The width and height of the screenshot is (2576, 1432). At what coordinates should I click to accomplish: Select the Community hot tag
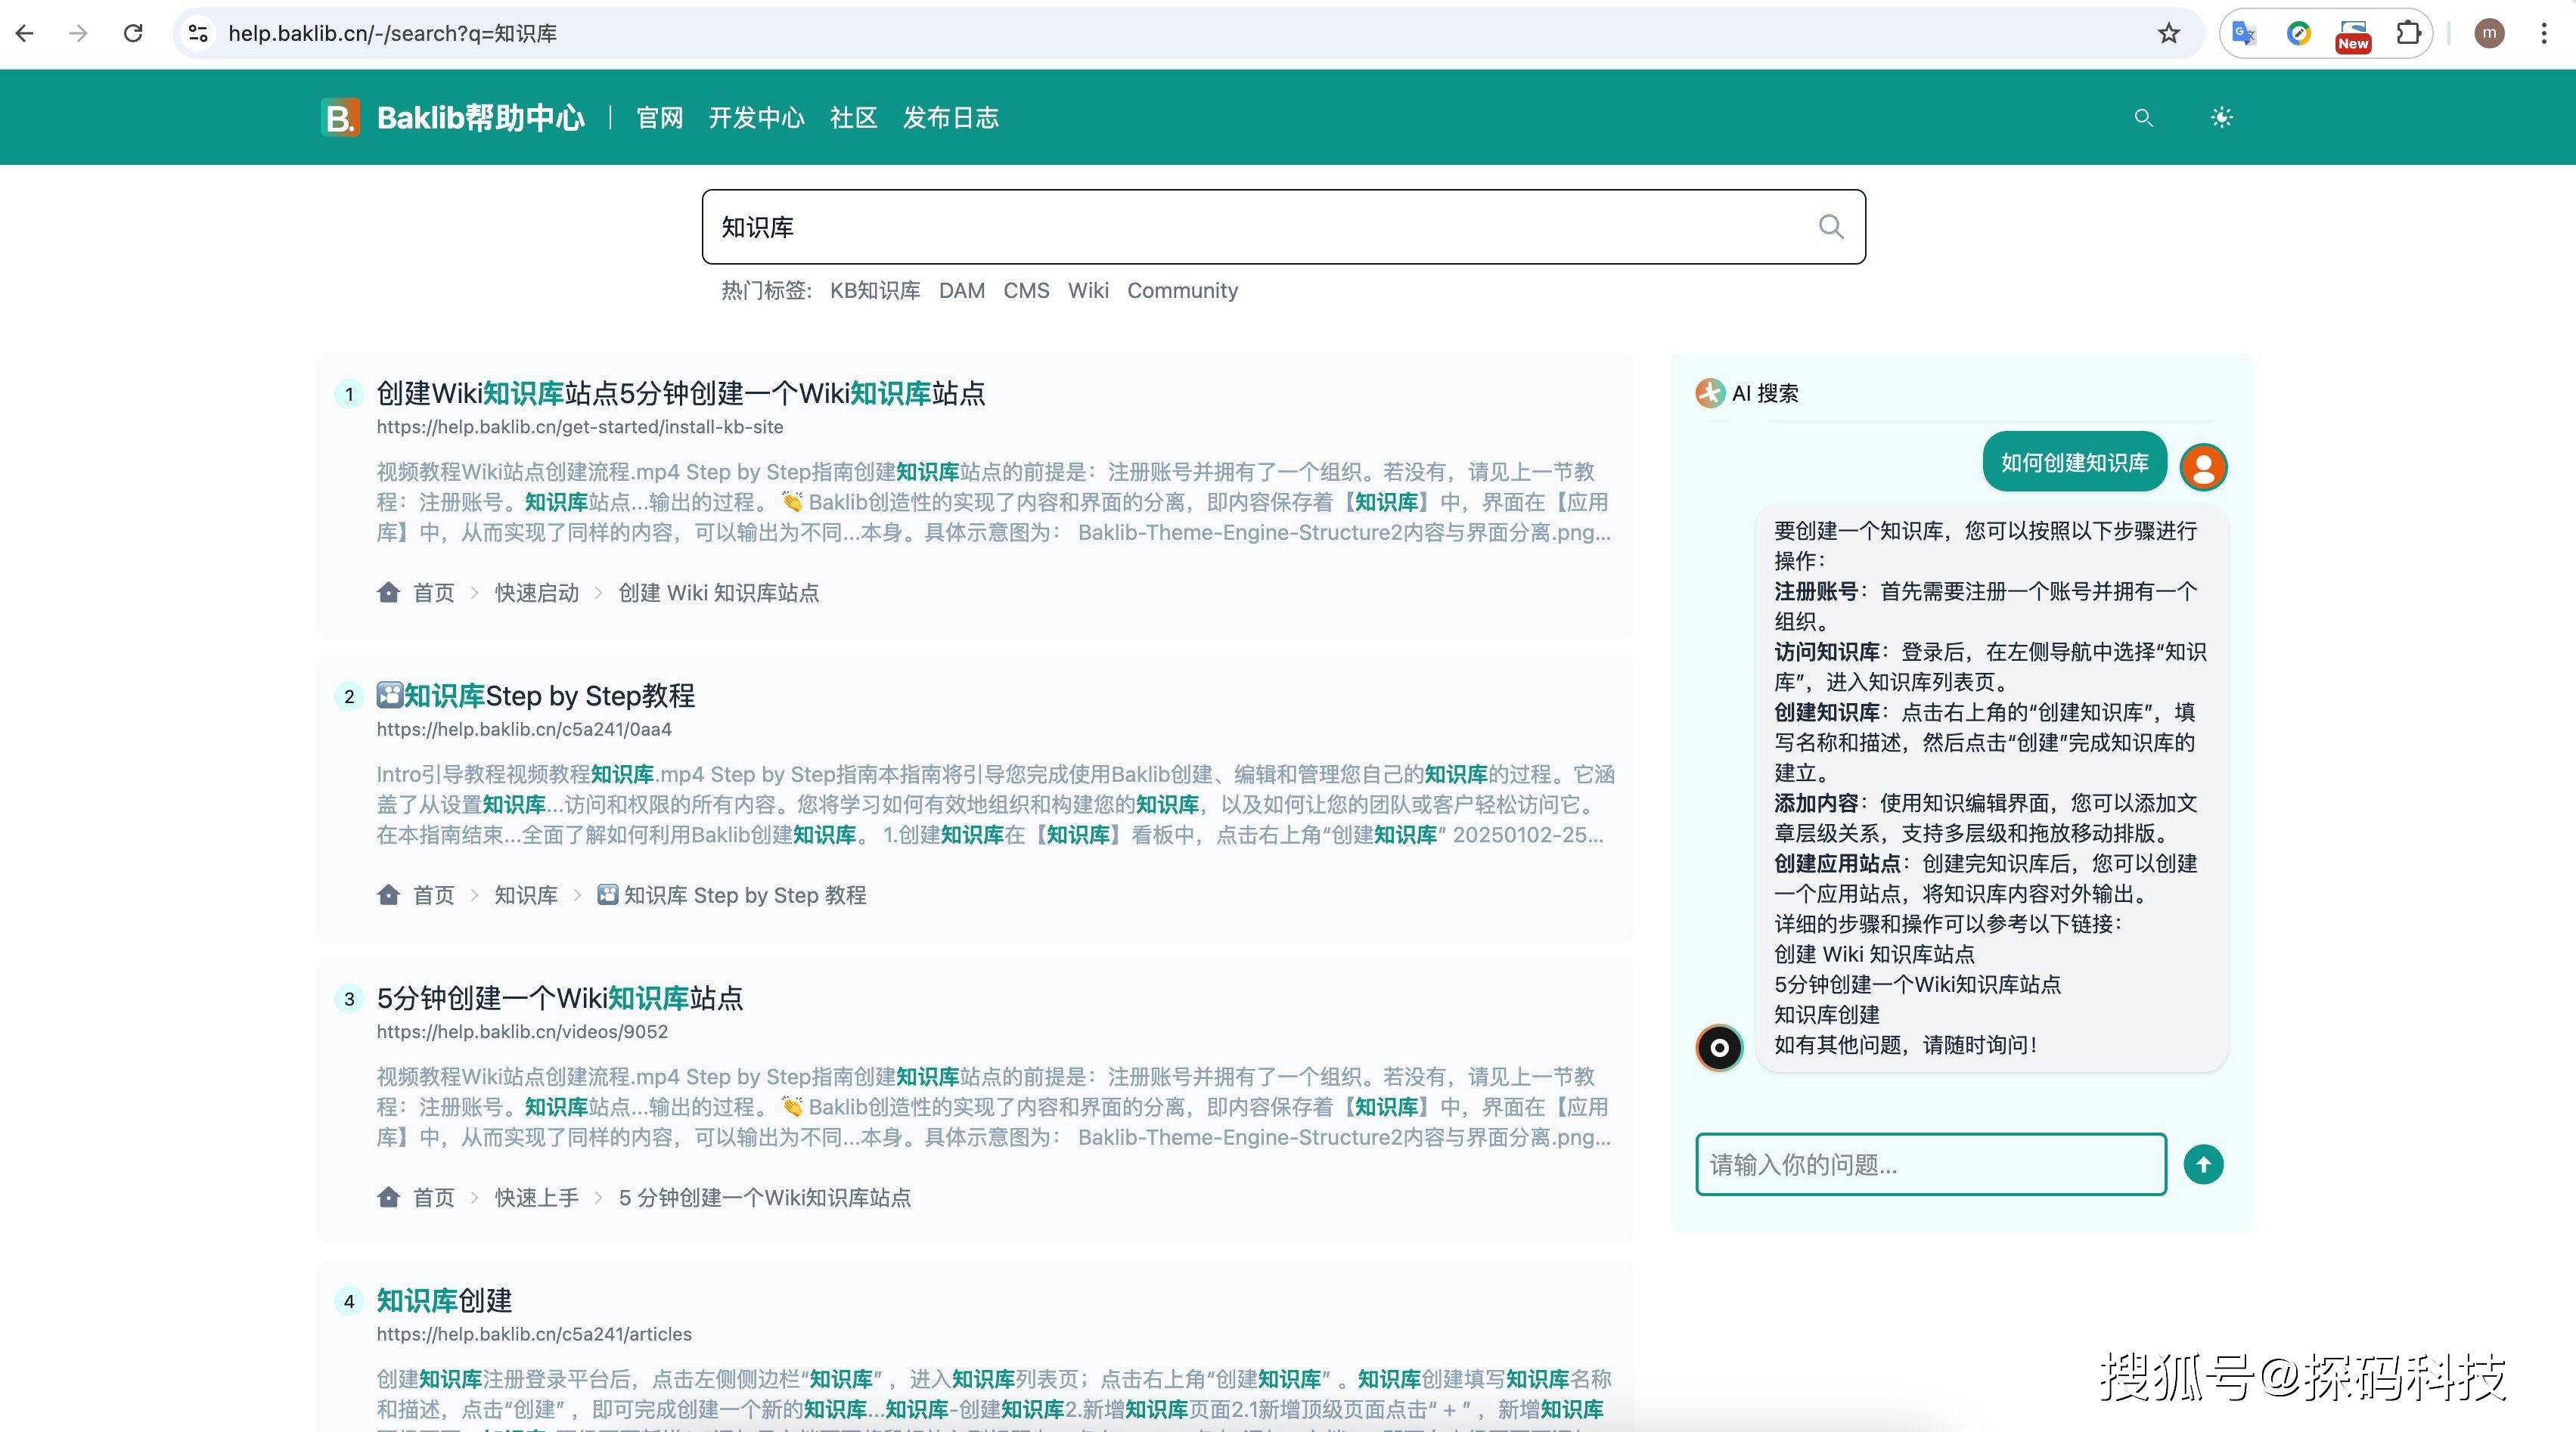point(1183,290)
